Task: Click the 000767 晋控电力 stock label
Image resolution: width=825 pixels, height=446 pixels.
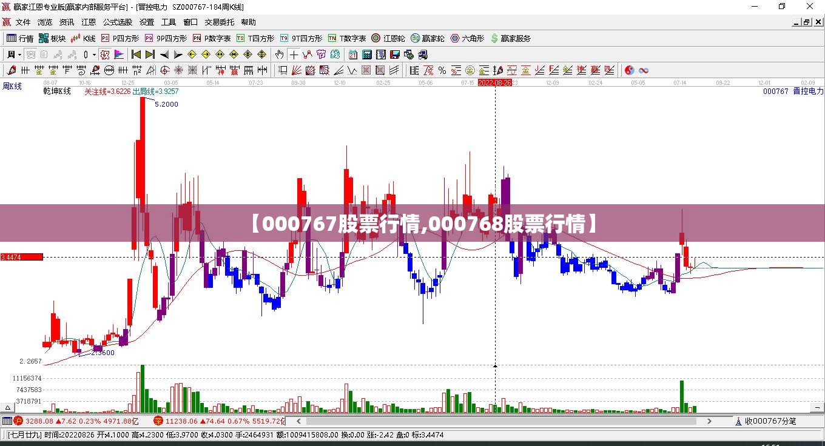Action: [793, 92]
